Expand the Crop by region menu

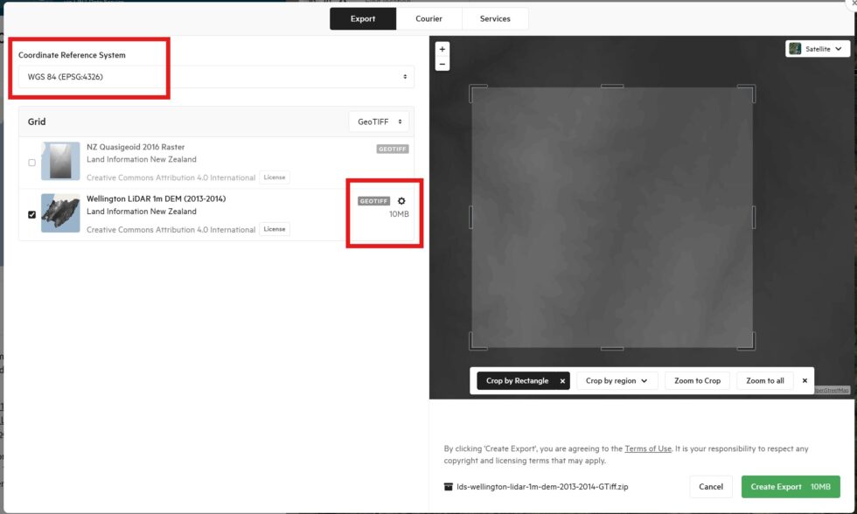(x=617, y=381)
